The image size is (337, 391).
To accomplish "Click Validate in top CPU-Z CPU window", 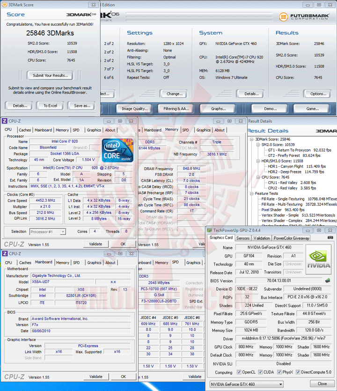I will tap(95, 244).
